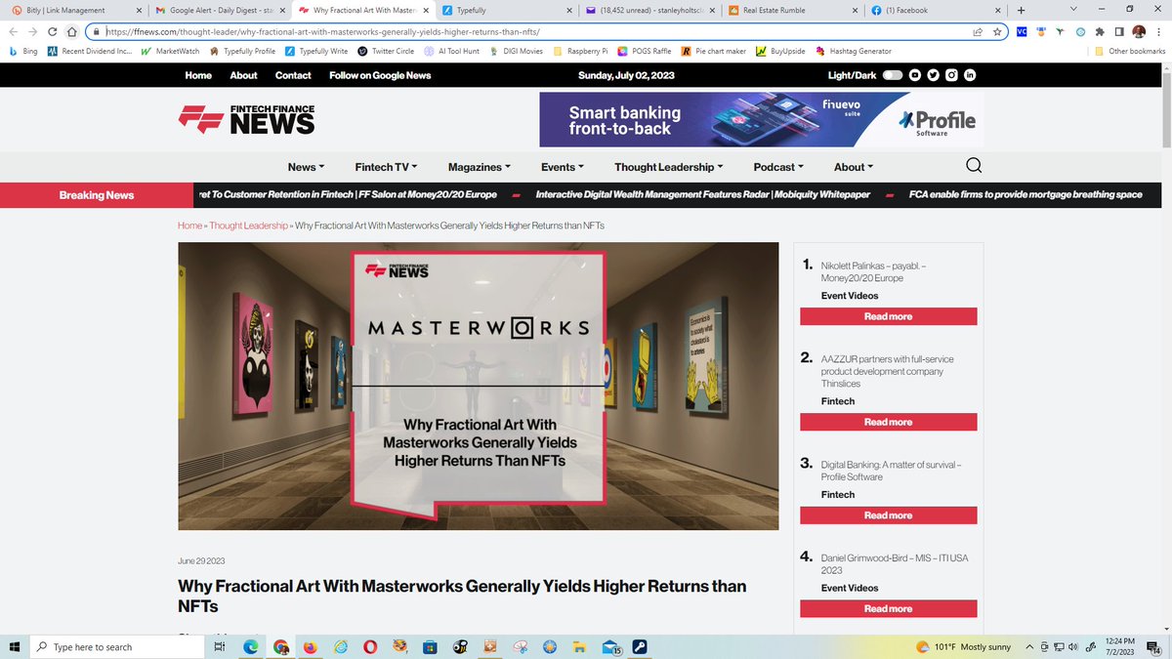Toggle the Light/Dark mode switch
Viewport: 1172px width, 659px height.
click(x=892, y=75)
